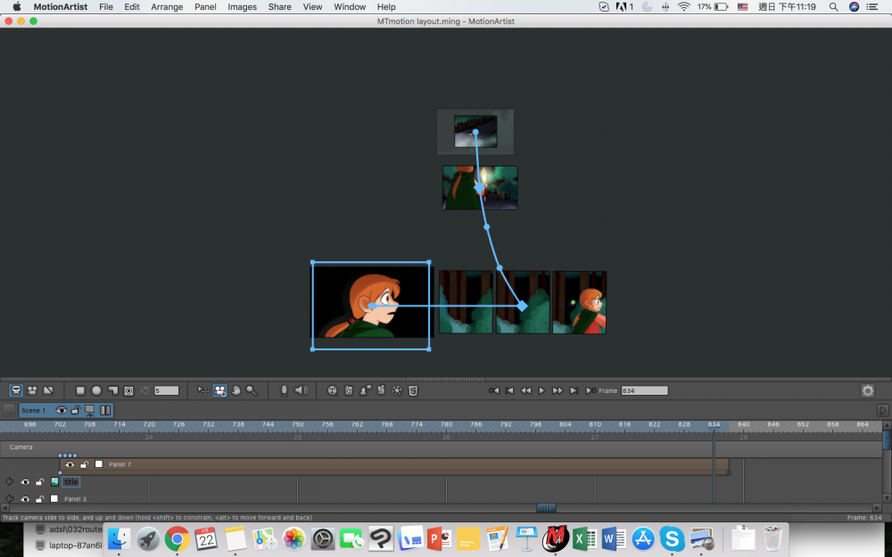Select the L-shaped polygon panel tool

pos(112,390)
